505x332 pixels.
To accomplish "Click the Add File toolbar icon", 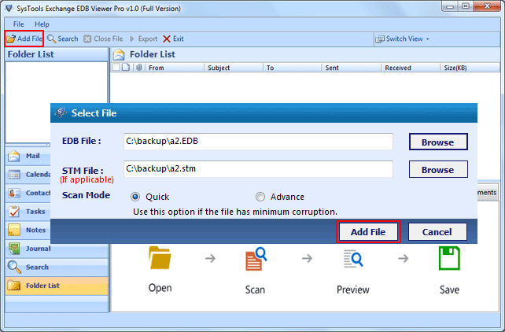I will [x=24, y=39].
